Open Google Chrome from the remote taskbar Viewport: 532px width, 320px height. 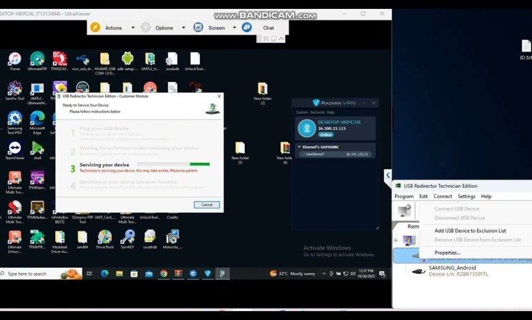click(164, 274)
